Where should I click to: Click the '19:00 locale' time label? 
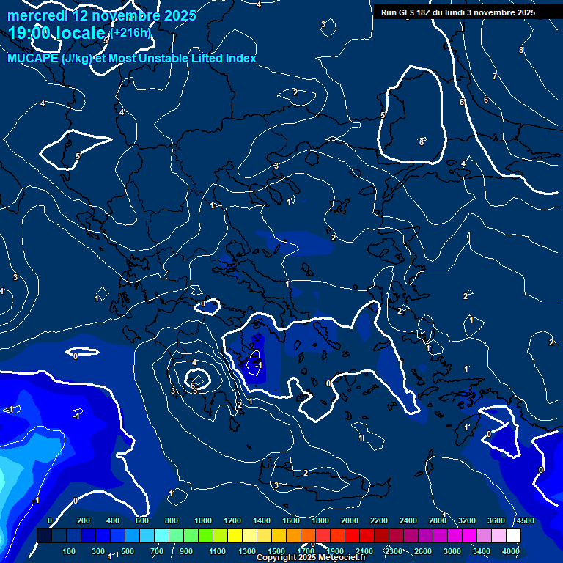[56, 33]
